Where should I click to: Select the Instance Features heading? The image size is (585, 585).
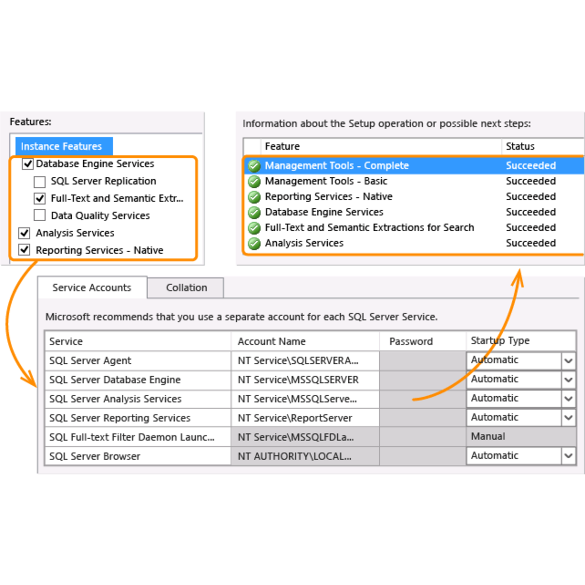(x=62, y=146)
